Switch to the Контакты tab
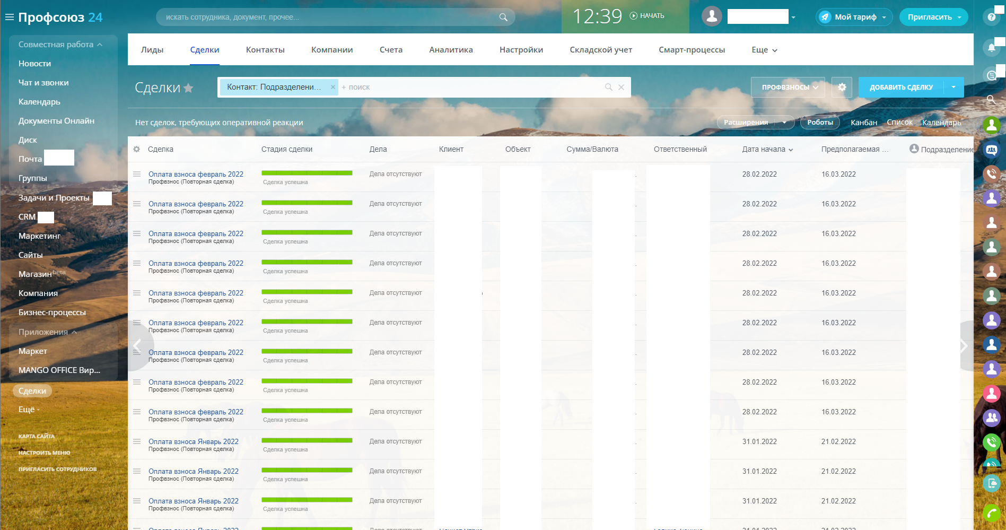This screenshot has width=1006, height=530. point(265,50)
